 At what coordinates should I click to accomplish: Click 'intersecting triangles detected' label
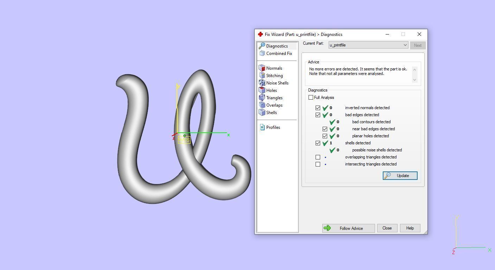pos(371,164)
